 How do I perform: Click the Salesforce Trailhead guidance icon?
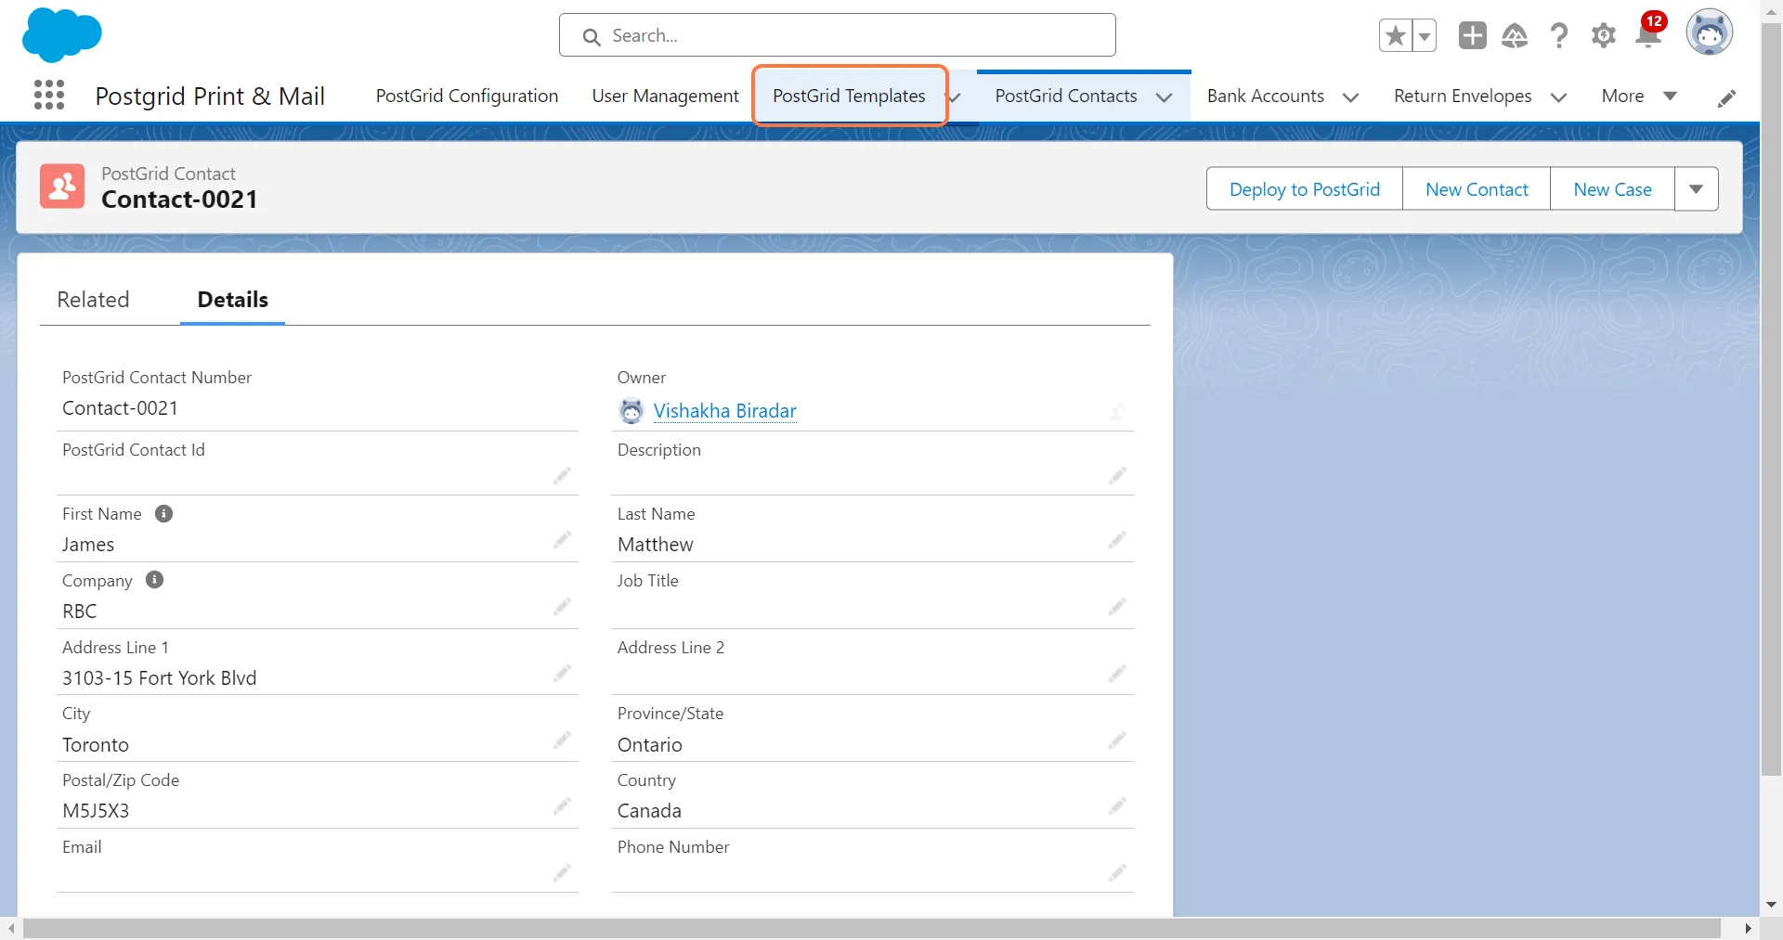1515,36
